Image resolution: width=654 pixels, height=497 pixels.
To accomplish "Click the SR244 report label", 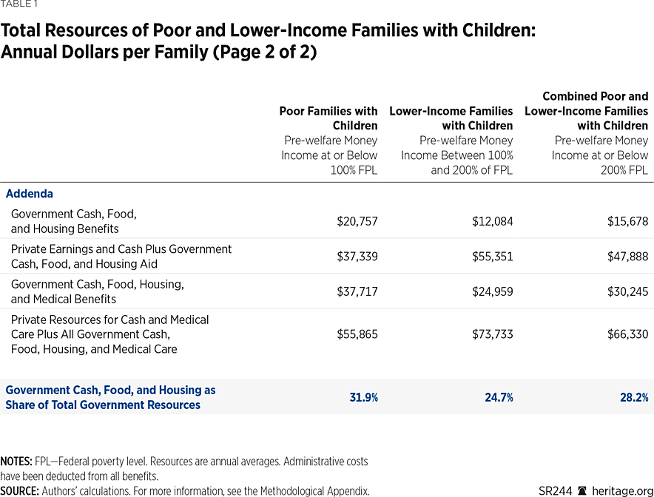I will 556,490.
